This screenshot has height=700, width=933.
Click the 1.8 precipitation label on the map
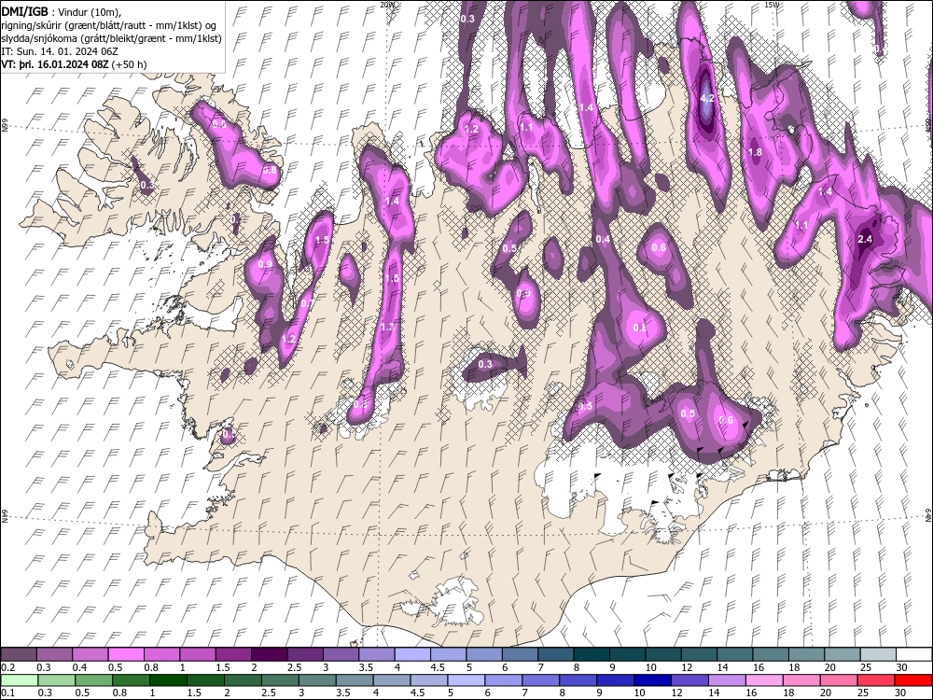tap(755, 152)
